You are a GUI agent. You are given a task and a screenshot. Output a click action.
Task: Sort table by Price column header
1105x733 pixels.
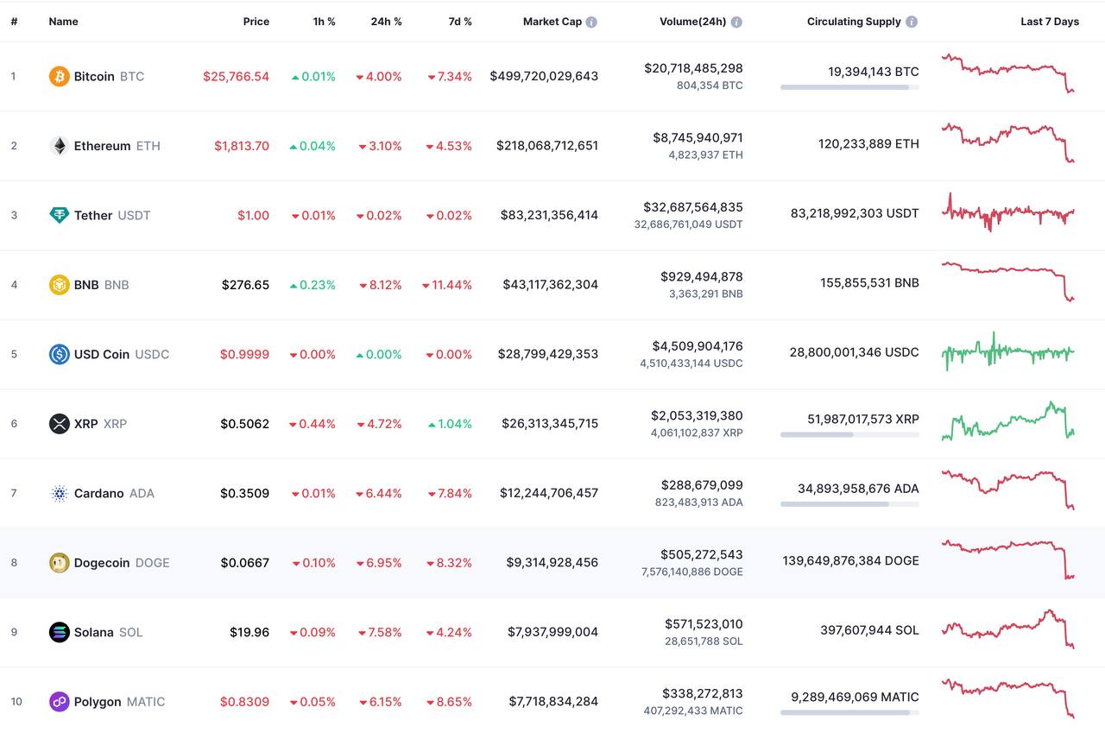click(256, 22)
